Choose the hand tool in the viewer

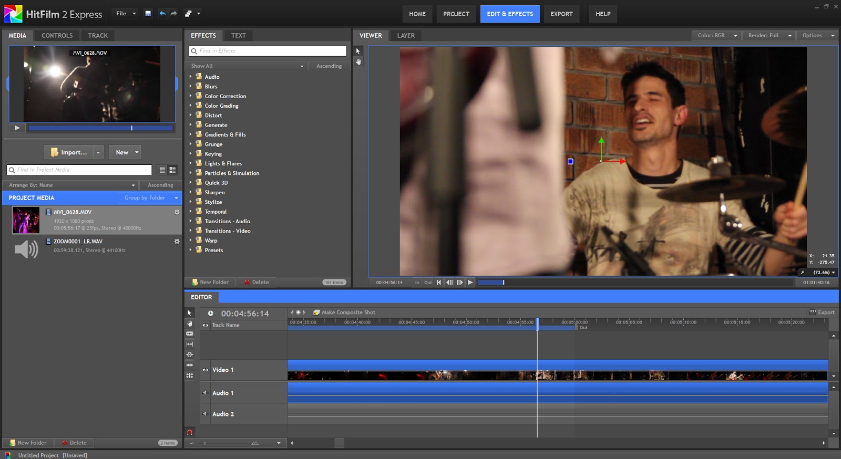(358, 62)
